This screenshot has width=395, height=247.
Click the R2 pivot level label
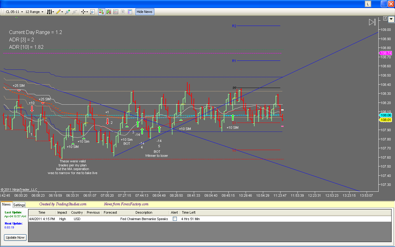click(234, 26)
